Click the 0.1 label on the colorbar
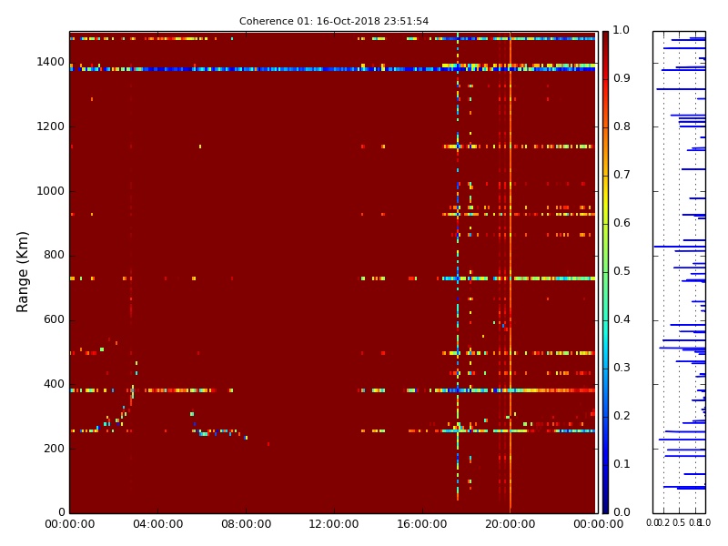728x546 pixels. coord(622,464)
